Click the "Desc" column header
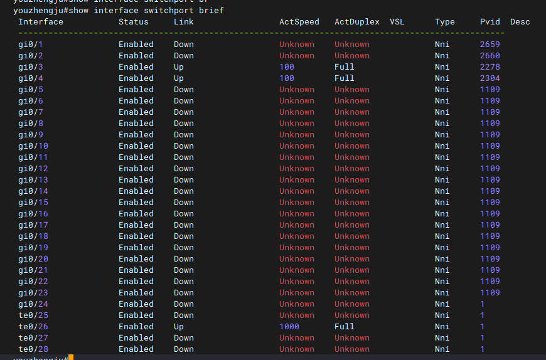 click(x=520, y=22)
